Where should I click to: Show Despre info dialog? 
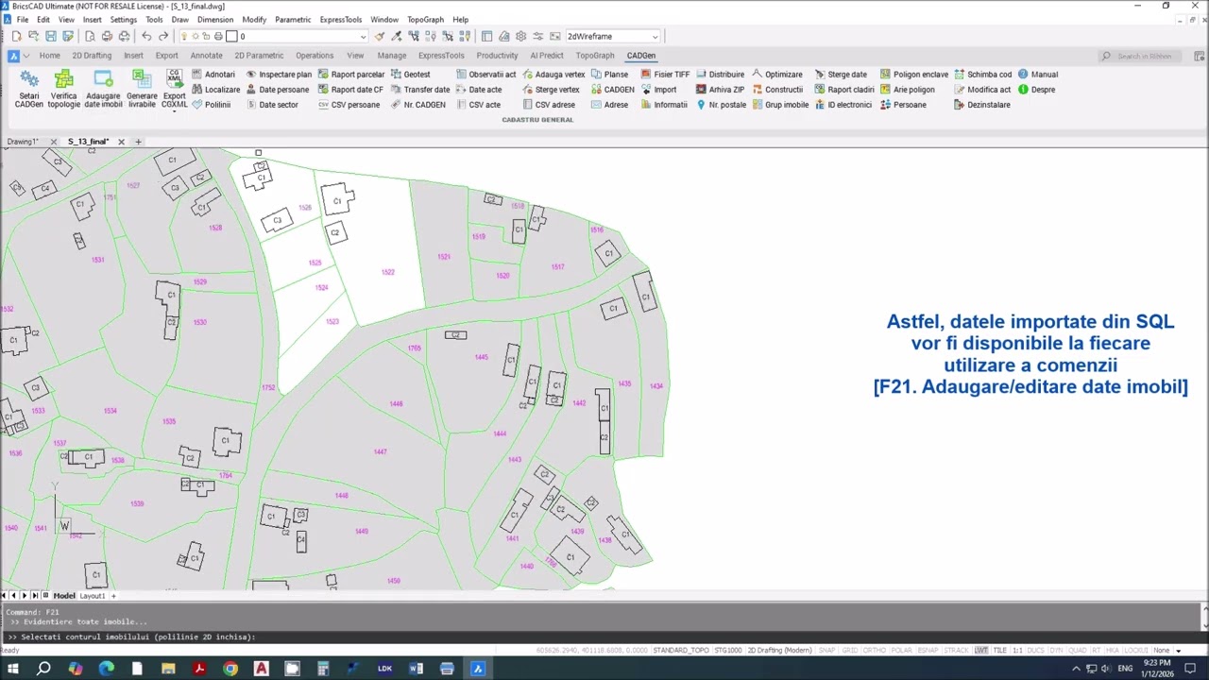click(1036, 90)
